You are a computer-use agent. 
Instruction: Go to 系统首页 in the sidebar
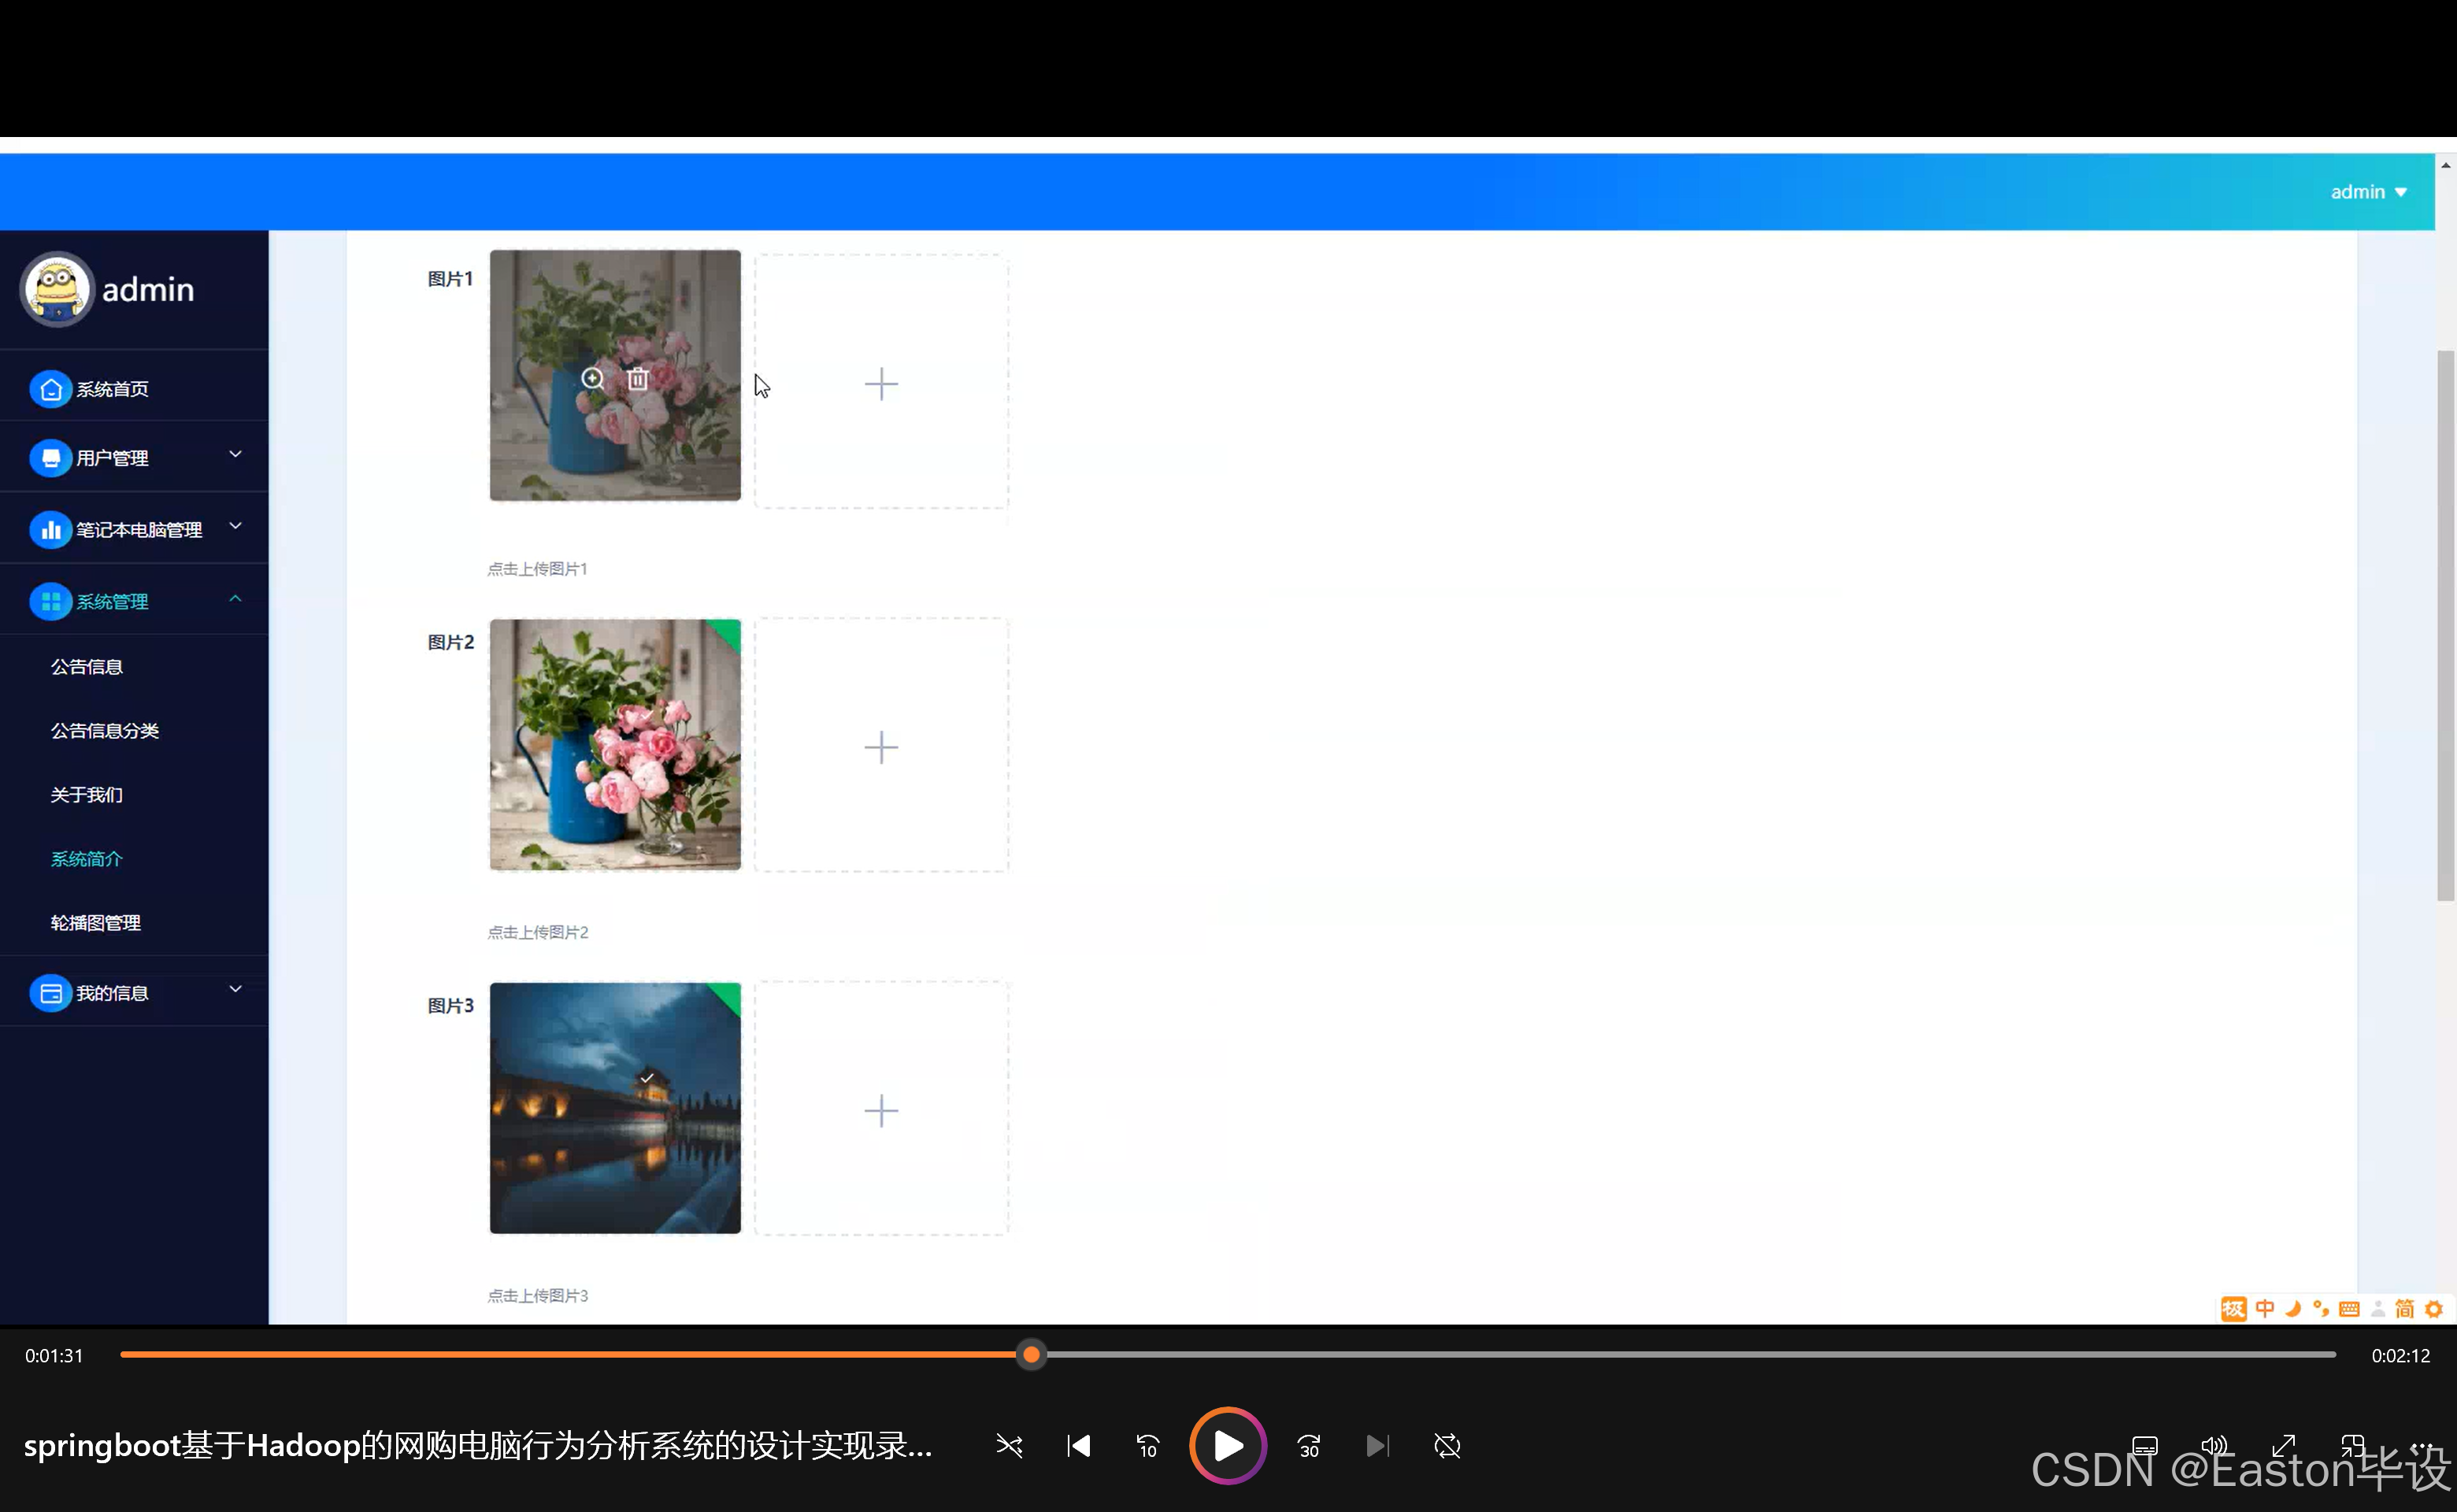pyautogui.click(x=113, y=389)
